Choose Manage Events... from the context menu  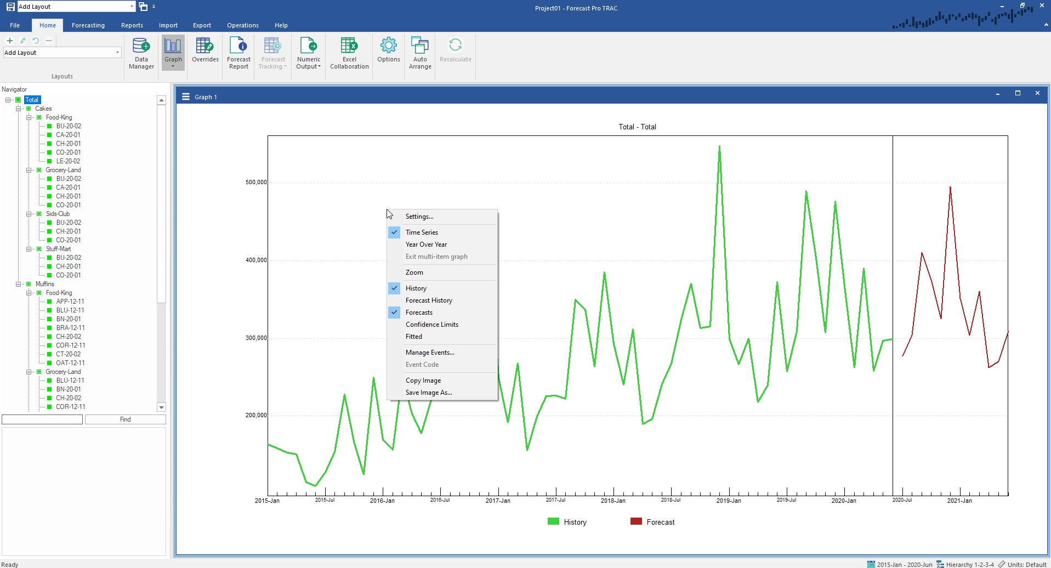pos(442,353)
